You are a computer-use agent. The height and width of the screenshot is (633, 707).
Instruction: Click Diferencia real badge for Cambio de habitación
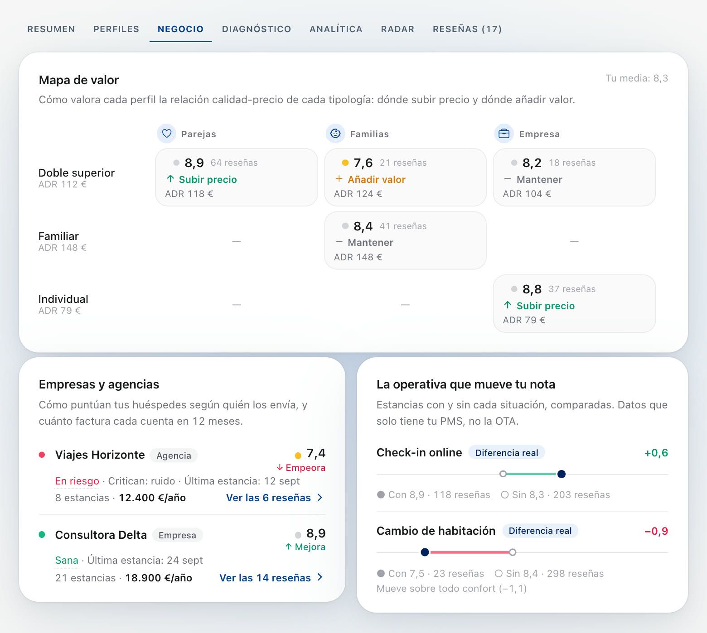coord(540,531)
